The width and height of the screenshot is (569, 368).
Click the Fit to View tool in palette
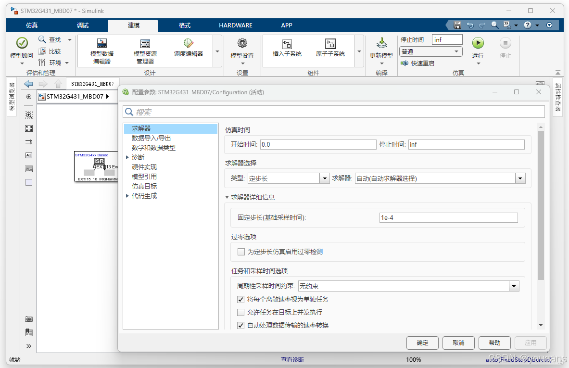(29, 128)
